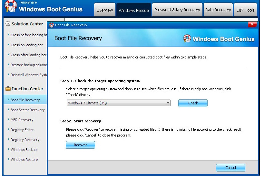Image resolution: width=264 pixels, height=176 pixels.
Task: Open the Password & Key Recovery tab
Action: pos(177,10)
